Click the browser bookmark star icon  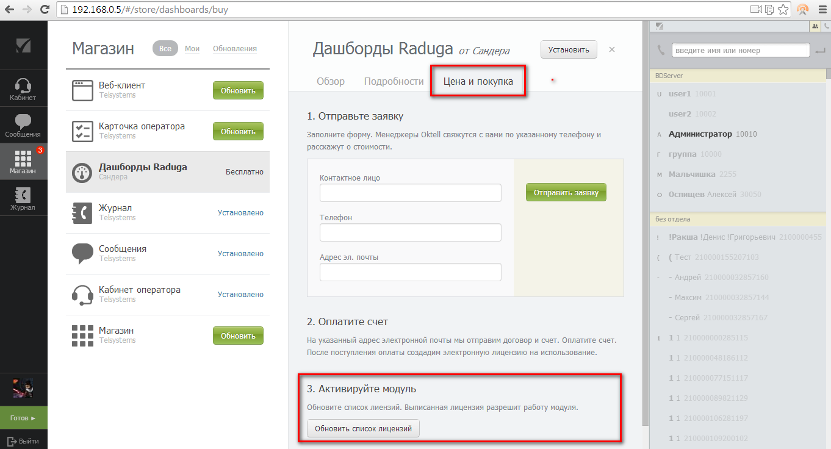point(784,9)
